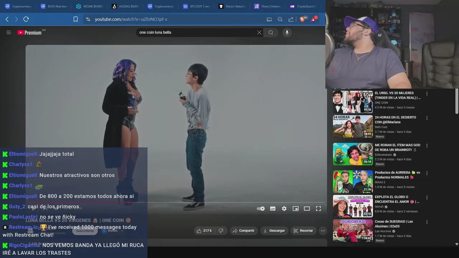This screenshot has height=258, width=459.
Task: Open options menu for ME ROBAN EL ITEM MAS GOD
Action: (x=427, y=146)
